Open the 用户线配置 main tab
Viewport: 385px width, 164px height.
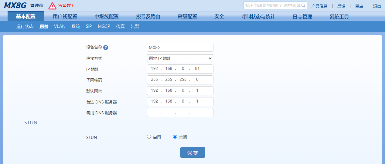[65, 17]
